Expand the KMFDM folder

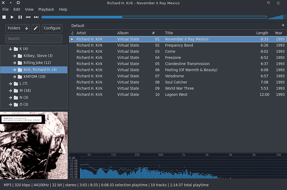pyautogui.click(x=14, y=77)
